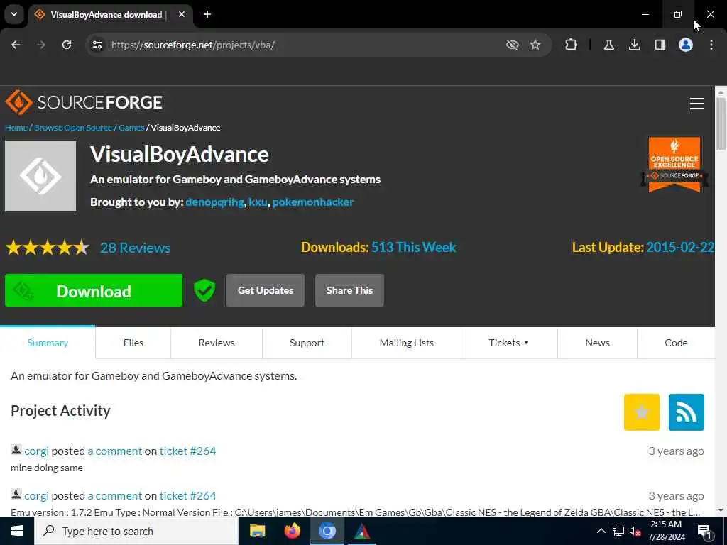Open the News tab
The image size is (727, 545).
click(597, 343)
